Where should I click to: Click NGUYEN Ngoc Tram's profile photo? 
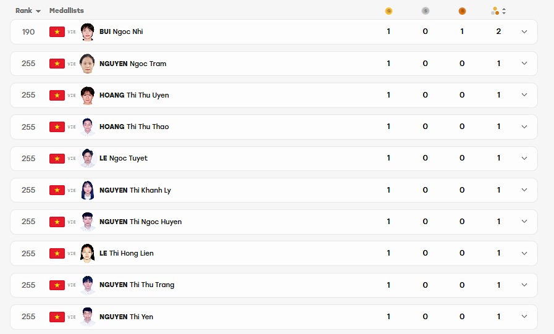(88, 64)
